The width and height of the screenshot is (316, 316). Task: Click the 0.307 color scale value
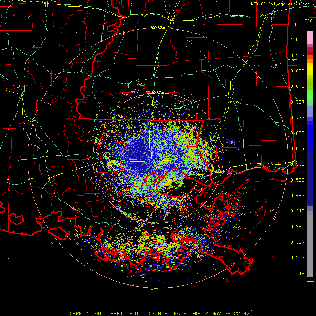pos(297,242)
